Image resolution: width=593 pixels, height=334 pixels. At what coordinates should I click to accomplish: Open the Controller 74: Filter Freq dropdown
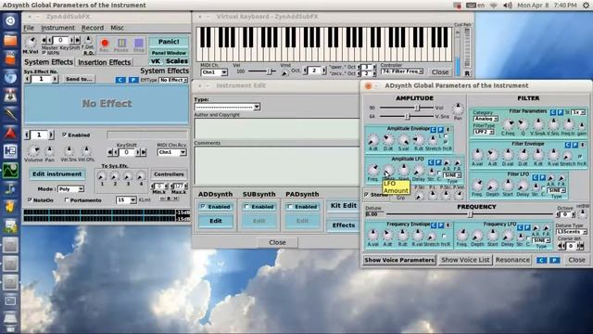pos(402,71)
